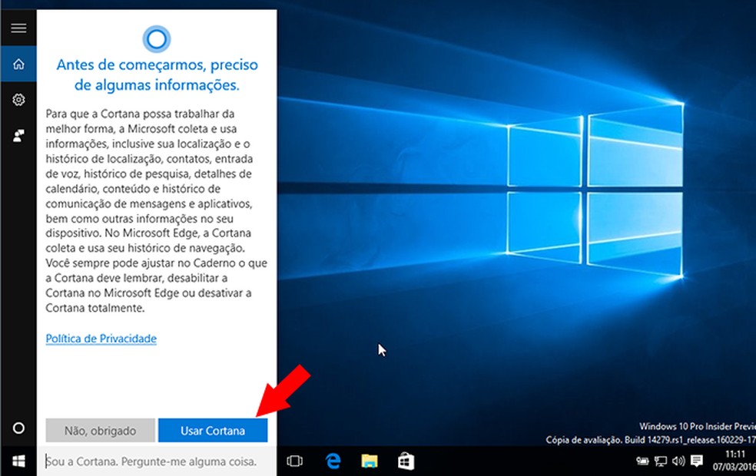
Task: Click the Feedback icon in Cortana sidebar
Action: [x=18, y=136]
